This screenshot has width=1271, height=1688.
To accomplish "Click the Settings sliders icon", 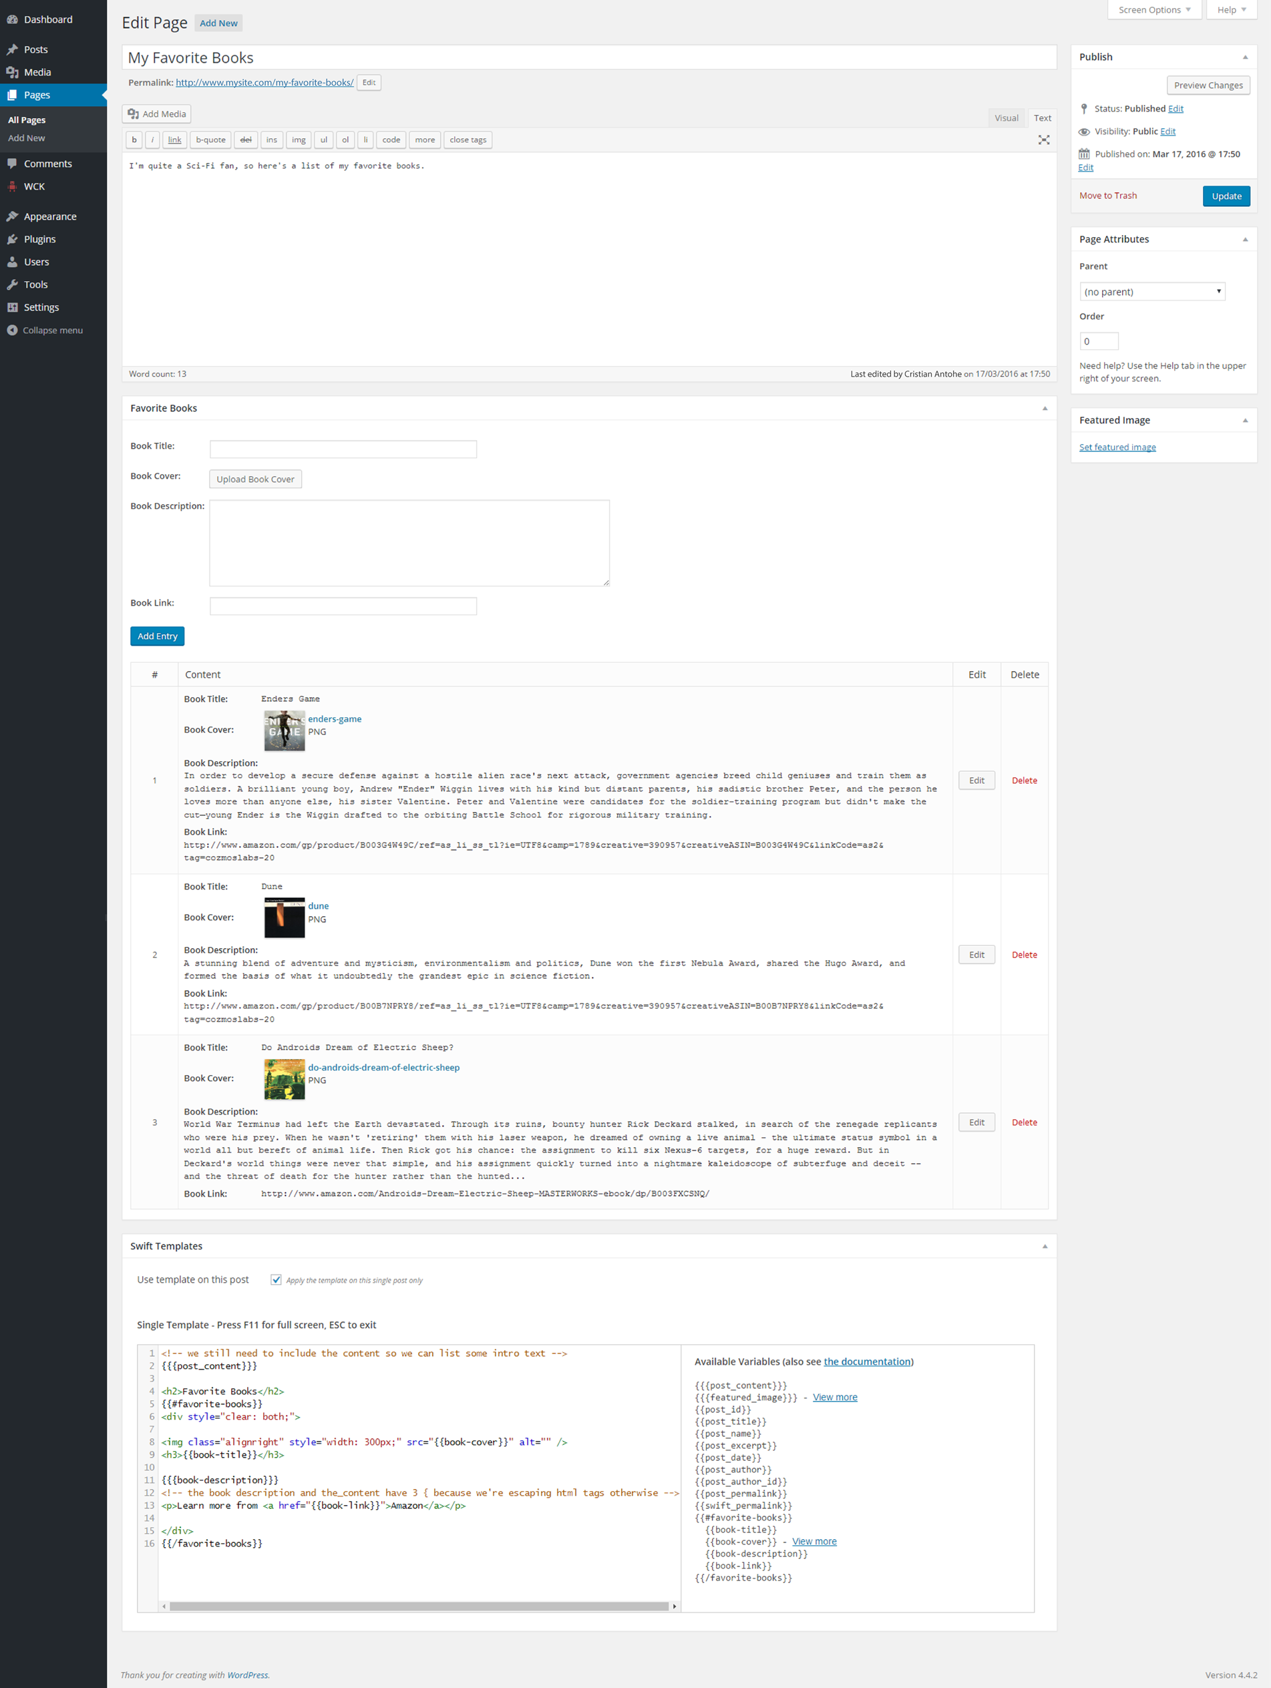I will (12, 308).
